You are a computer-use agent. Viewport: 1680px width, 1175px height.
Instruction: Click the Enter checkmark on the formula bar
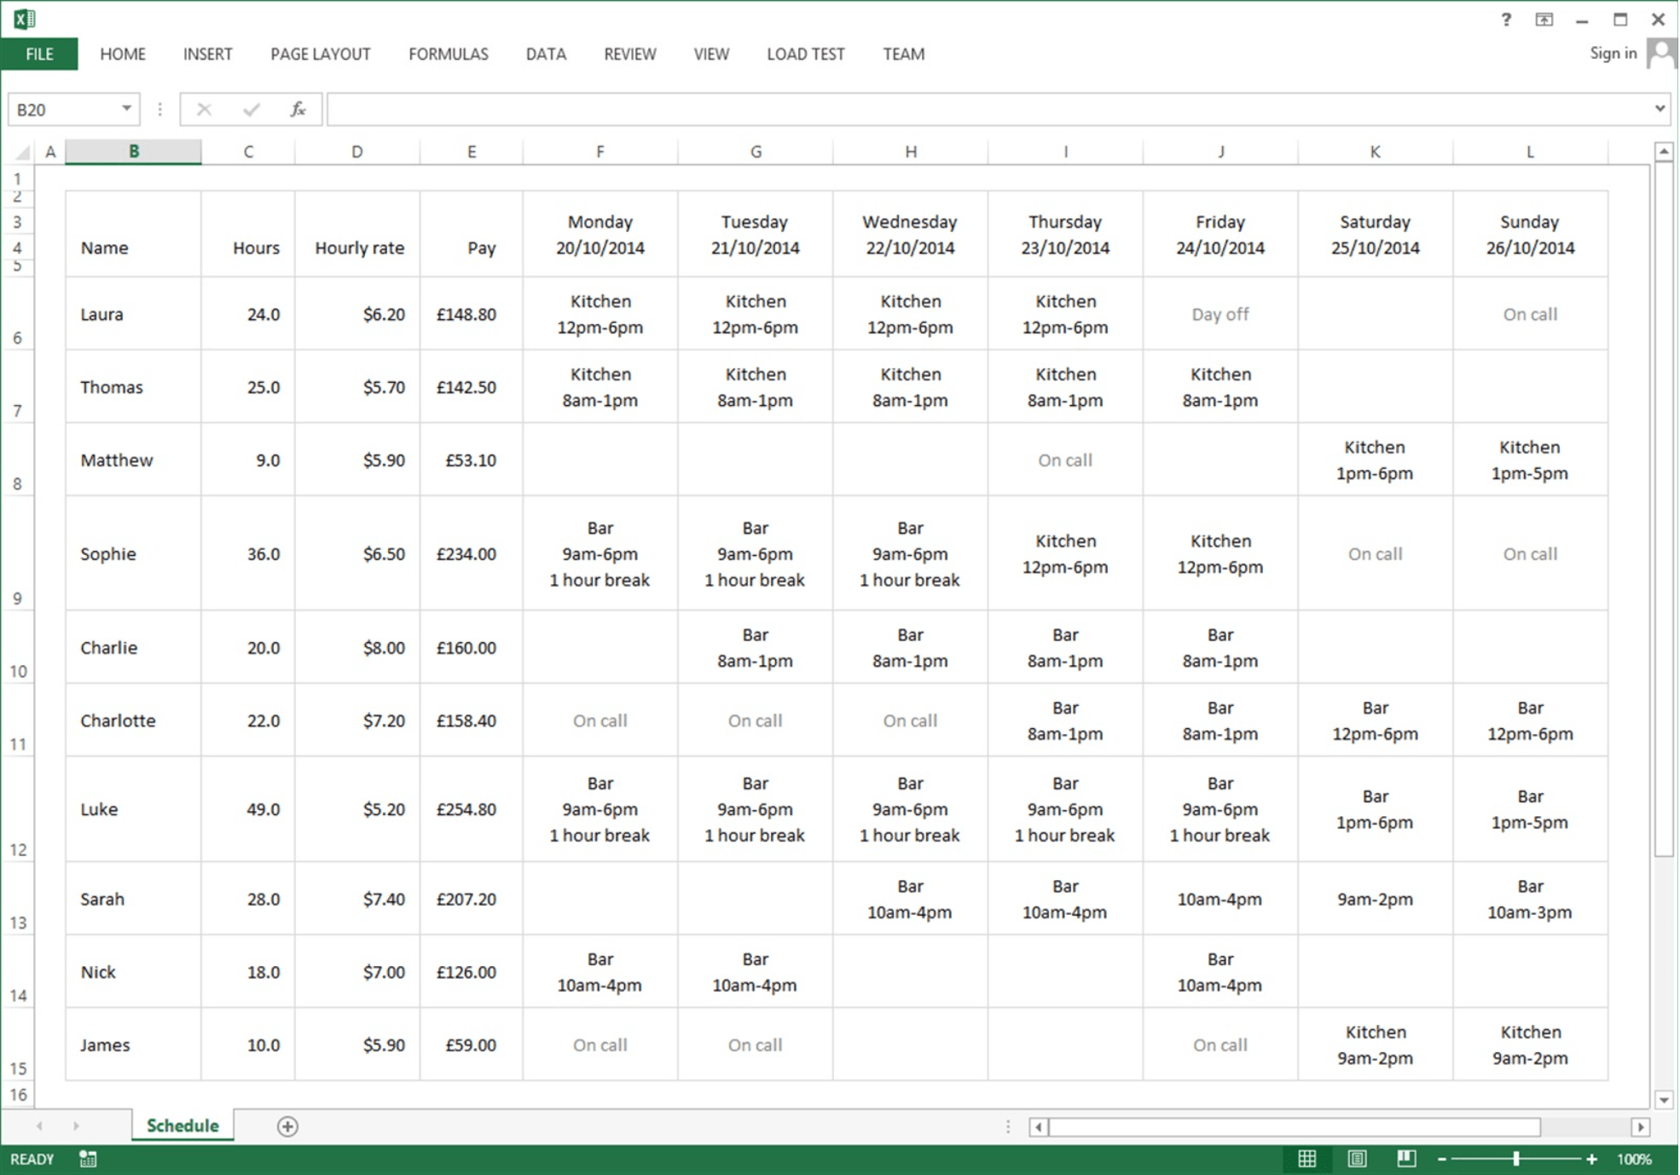coord(250,109)
